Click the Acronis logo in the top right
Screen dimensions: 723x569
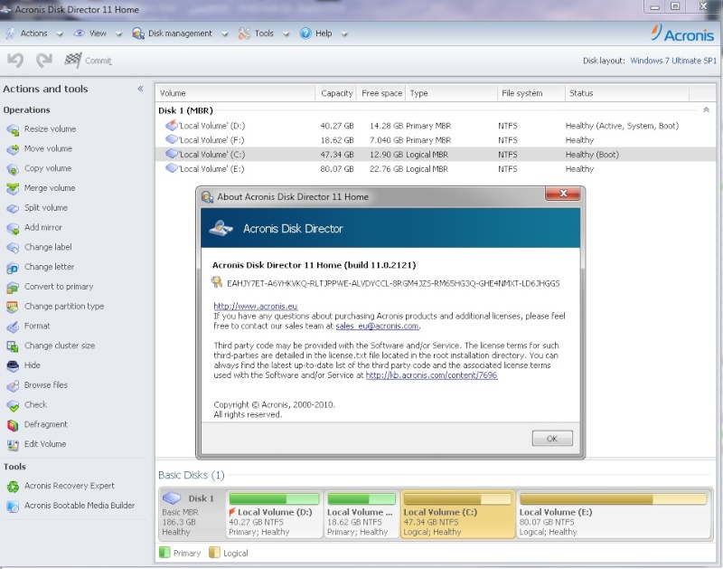[682, 33]
